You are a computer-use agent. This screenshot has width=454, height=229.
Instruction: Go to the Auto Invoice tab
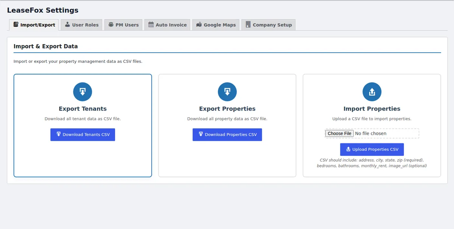click(x=167, y=25)
